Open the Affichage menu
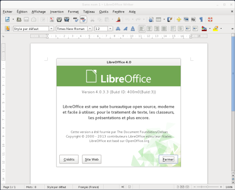Image resolution: width=235 pixels, height=190 pixels. 38,12
